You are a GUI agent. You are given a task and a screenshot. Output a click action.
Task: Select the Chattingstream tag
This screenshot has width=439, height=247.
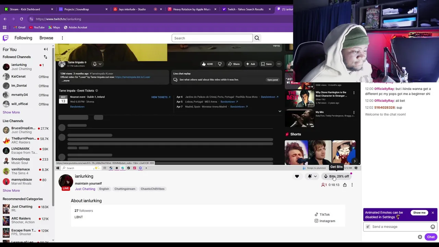(x=125, y=189)
